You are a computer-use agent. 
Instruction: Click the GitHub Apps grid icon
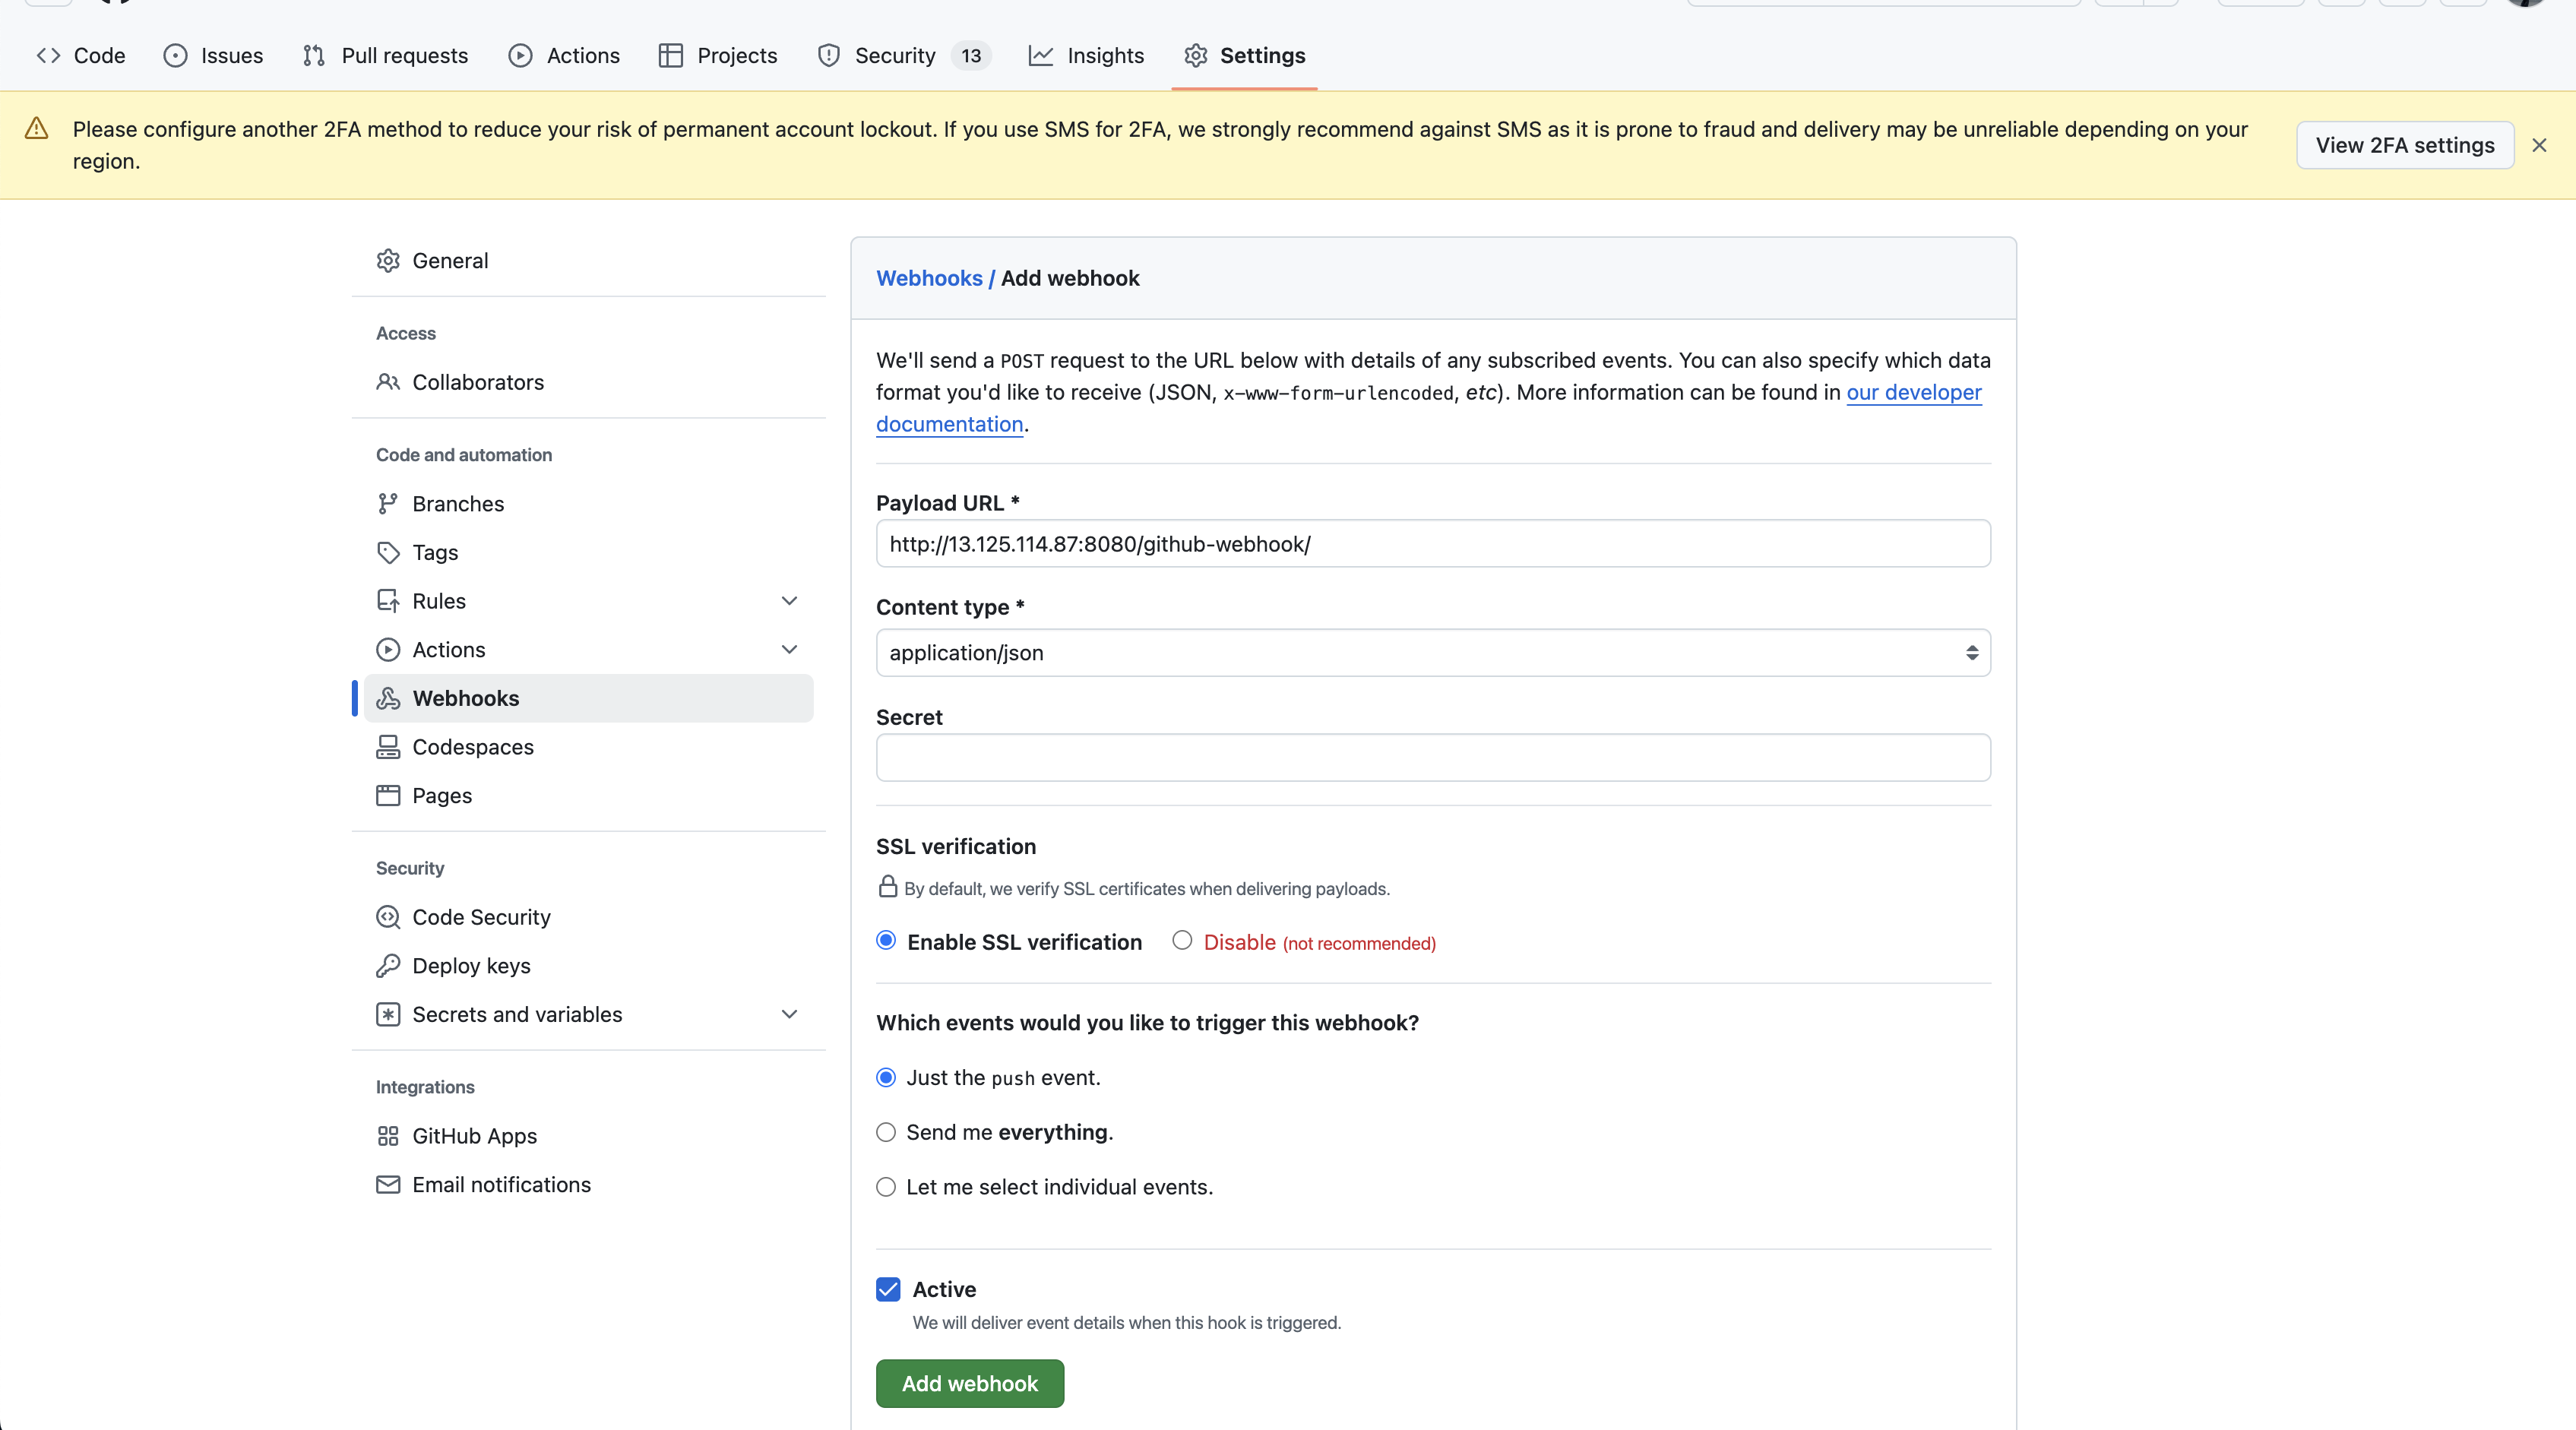[x=388, y=1136]
